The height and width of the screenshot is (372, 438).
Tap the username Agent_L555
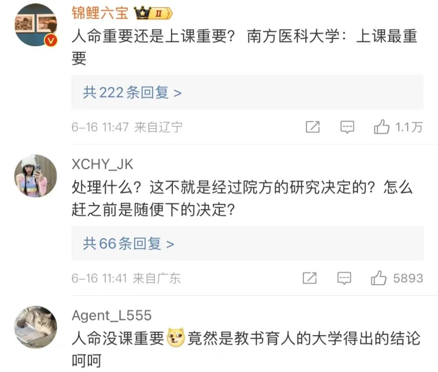[x=112, y=316]
